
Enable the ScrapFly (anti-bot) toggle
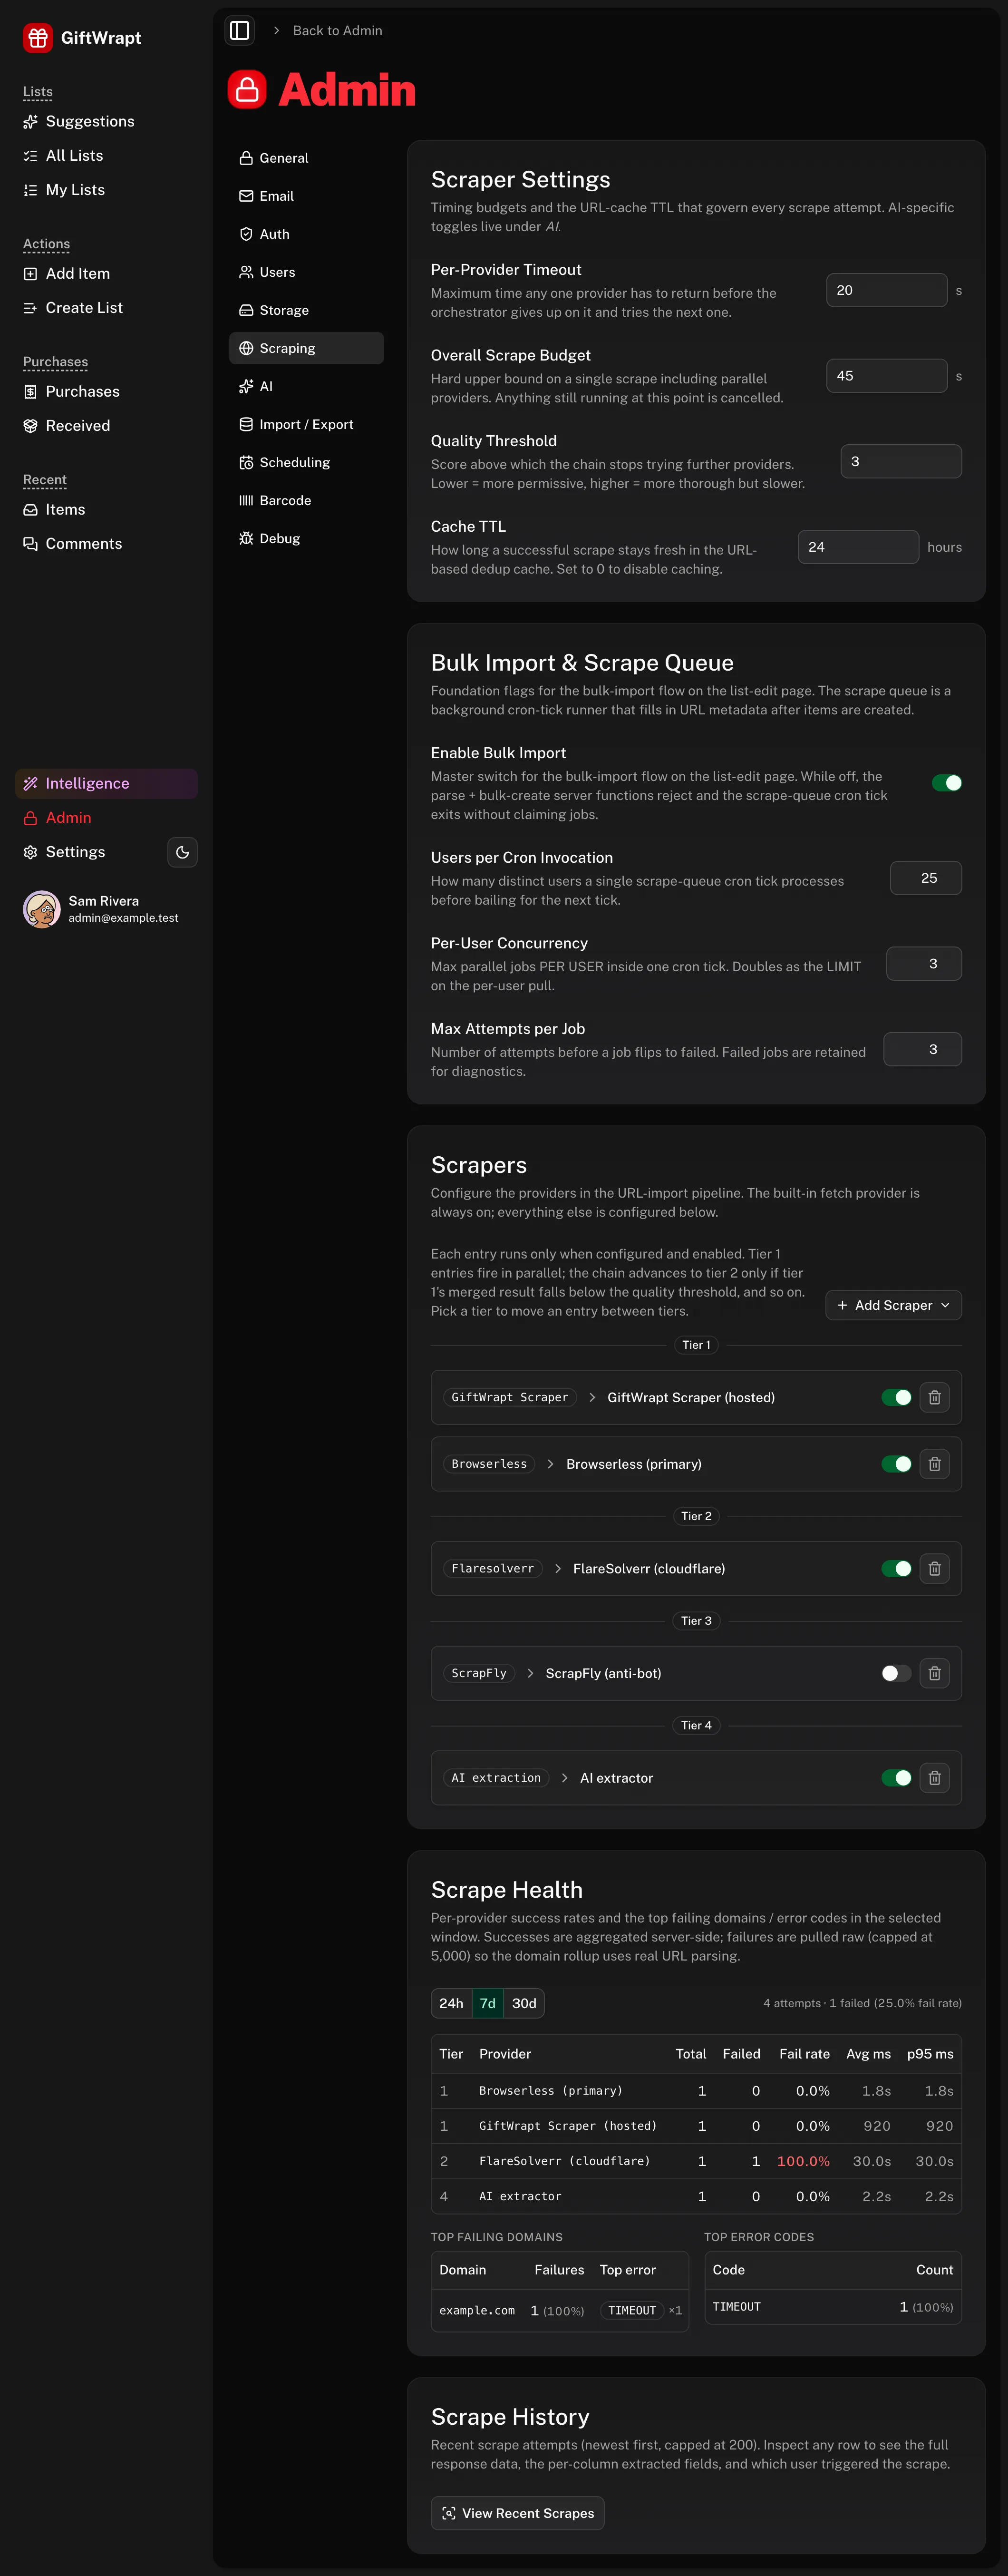(x=896, y=1673)
